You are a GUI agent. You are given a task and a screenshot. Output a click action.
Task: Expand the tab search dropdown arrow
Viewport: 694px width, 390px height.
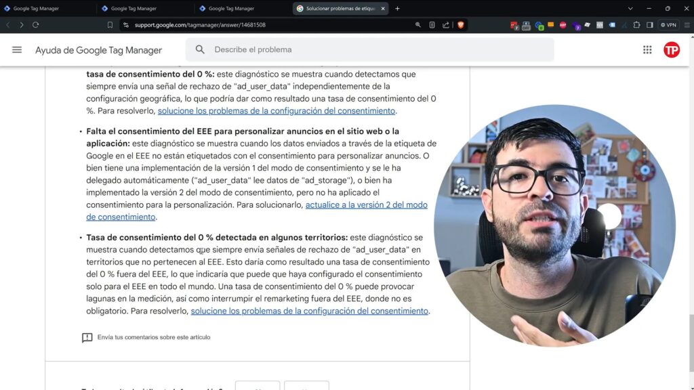click(630, 8)
